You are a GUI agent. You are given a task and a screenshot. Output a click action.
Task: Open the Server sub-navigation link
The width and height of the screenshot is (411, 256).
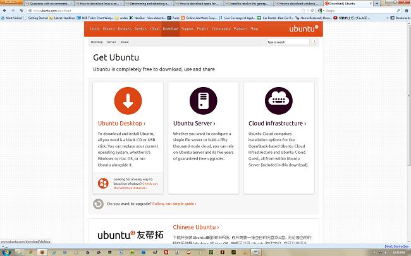111,42
